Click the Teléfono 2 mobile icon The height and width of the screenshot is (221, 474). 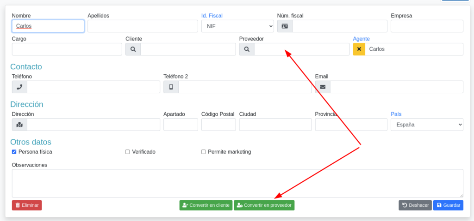pos(171,87)
